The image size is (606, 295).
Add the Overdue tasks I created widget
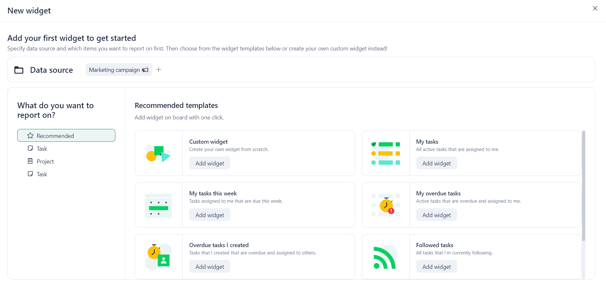[x=210, y=267]
